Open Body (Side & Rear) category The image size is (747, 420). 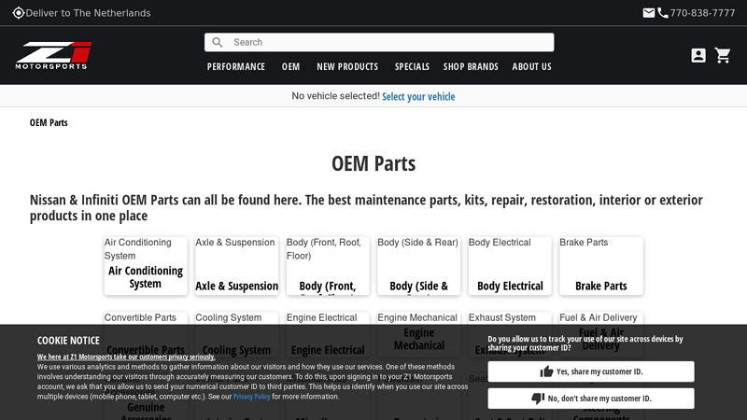point(418,266)
